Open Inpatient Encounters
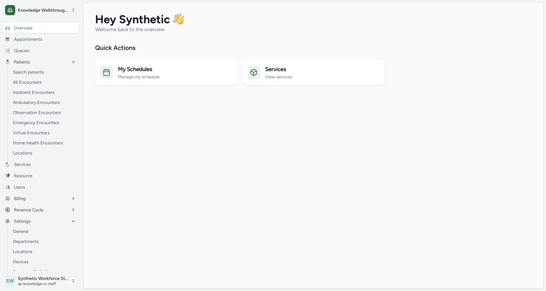The image size is (546, 291). [33, 92]
